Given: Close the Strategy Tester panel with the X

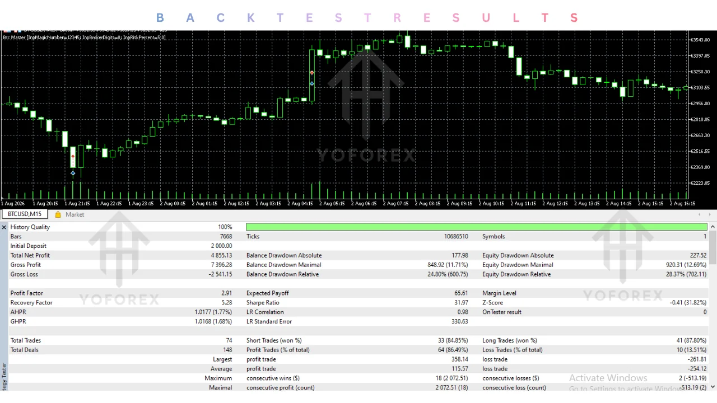Looking at the screenshot, I should pyautogui.click(x=4, y=227).
